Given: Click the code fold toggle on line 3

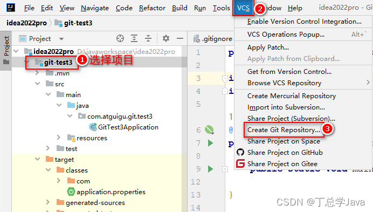Looking at the screenshot, I should click(225, 78).
